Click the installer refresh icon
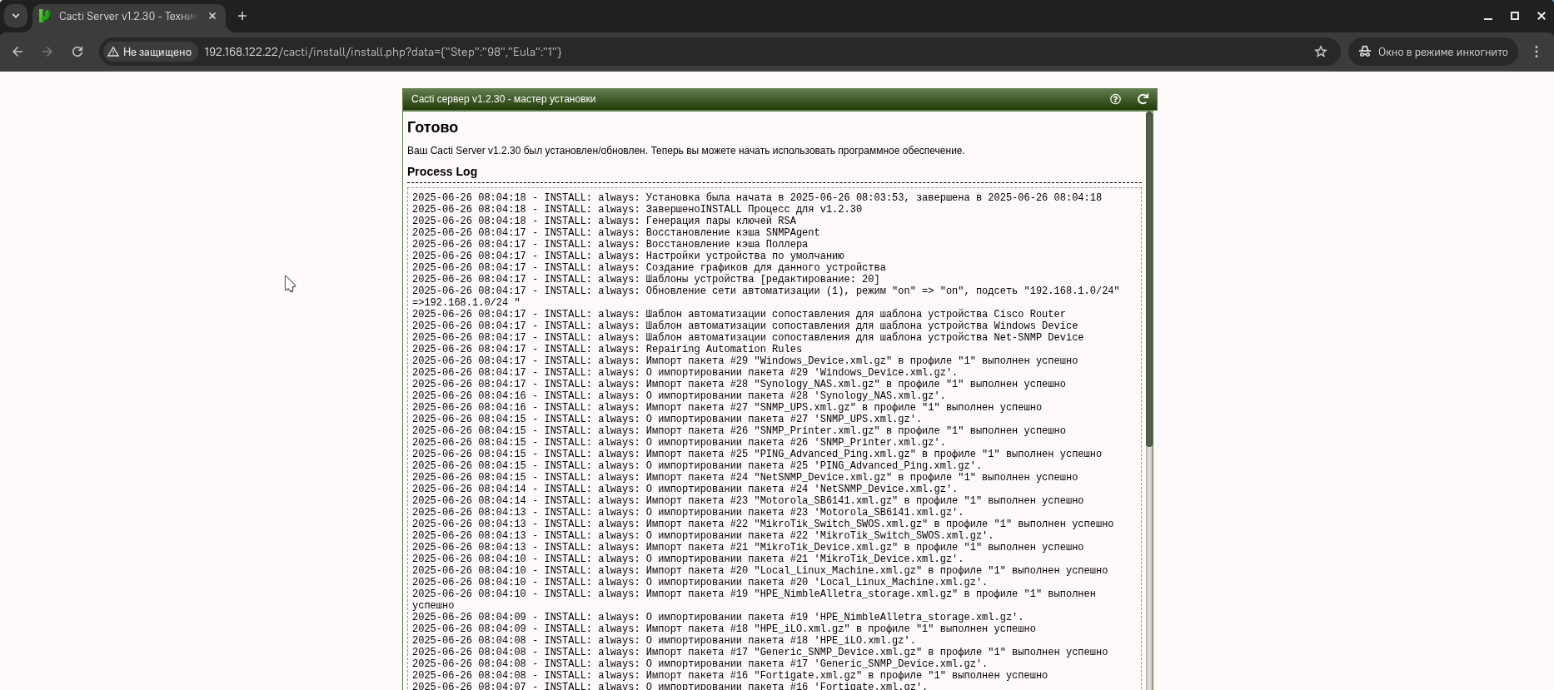 [1143, 99]
